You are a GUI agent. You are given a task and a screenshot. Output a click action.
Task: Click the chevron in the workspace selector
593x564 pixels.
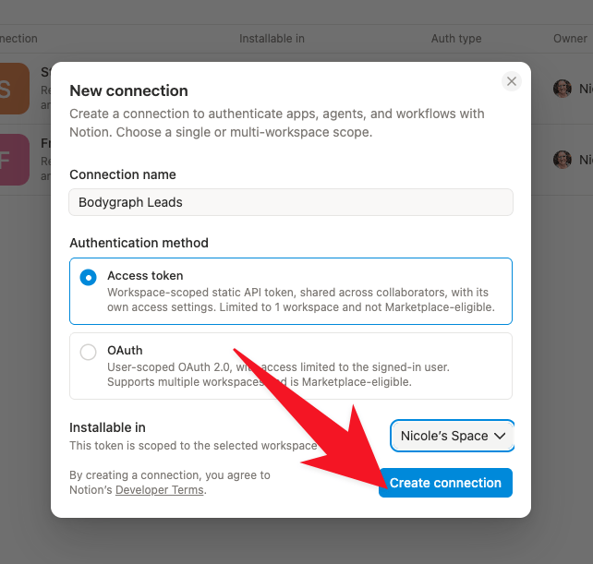500,436
